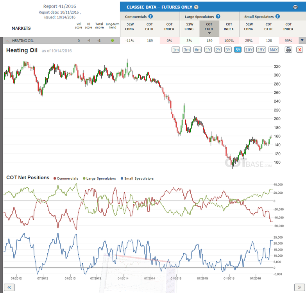
Task: Sort by Long-term trend column
Action: [113, 25]
